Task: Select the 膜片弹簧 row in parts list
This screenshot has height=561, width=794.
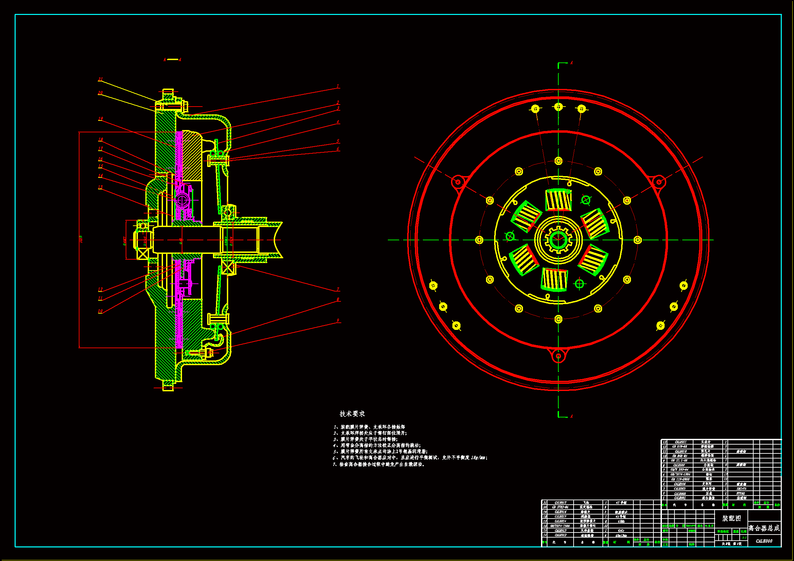Action: point(709,489)
